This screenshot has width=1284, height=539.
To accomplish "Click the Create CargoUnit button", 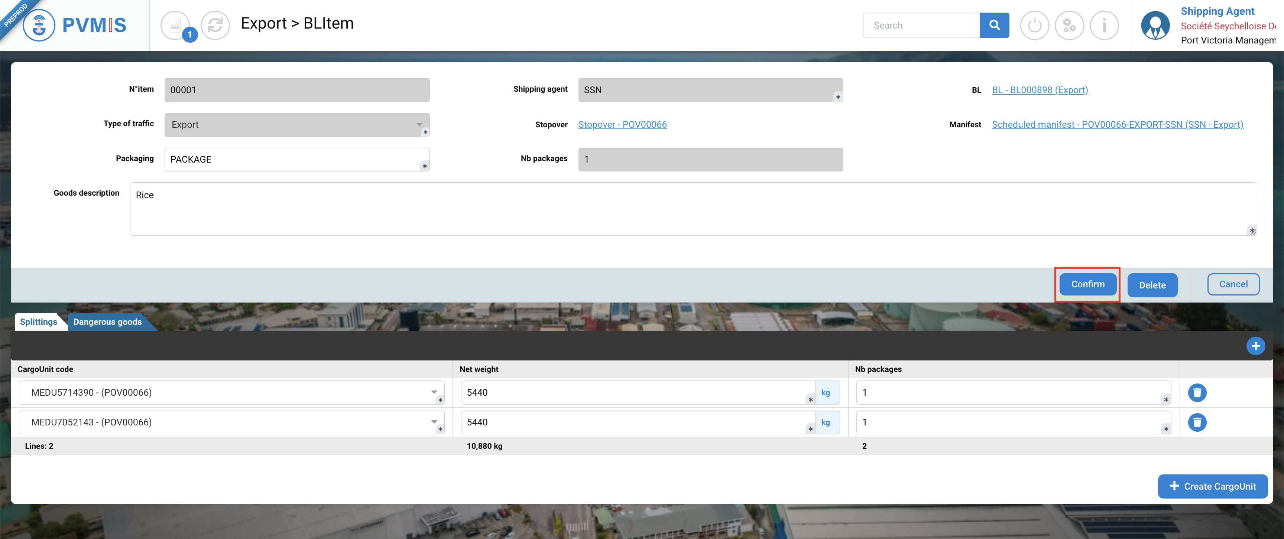I will click(1212, 486).
